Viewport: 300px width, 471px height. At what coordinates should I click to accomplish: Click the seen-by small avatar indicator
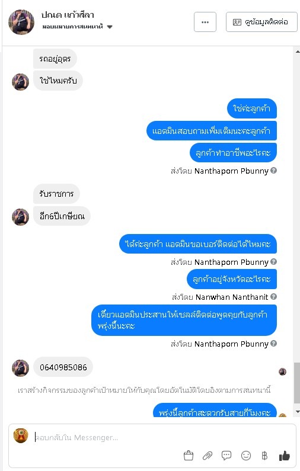point(282,371)
